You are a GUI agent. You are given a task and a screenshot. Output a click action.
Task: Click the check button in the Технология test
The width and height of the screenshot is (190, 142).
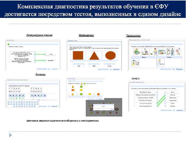179,69
